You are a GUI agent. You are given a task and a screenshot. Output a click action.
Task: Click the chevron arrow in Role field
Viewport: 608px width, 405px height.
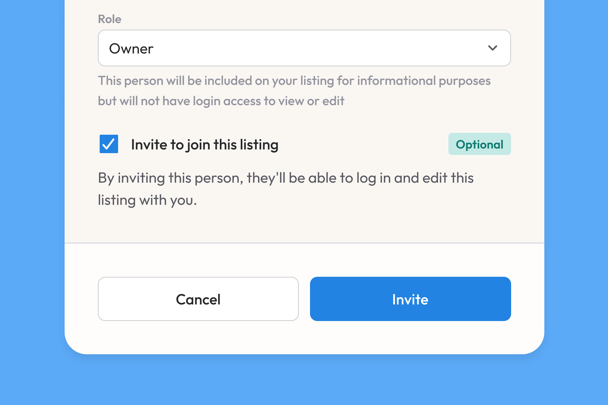point(492,48)
